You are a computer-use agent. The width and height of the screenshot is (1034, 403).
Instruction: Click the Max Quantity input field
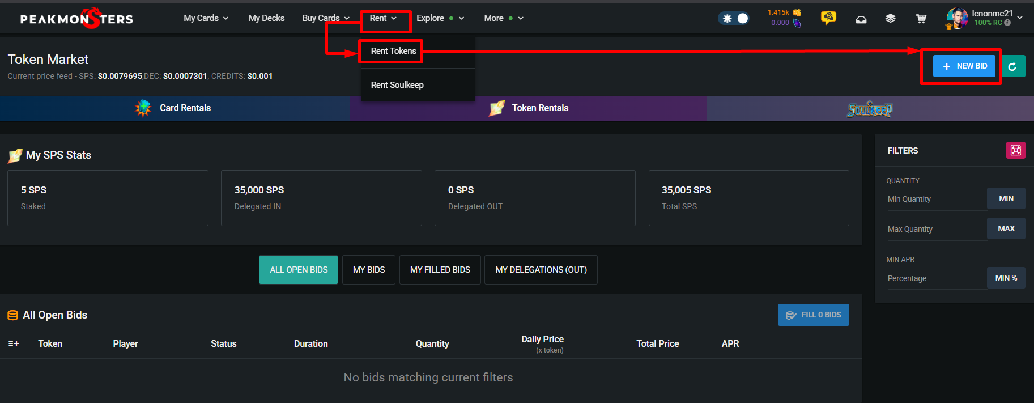pos(937,229)
